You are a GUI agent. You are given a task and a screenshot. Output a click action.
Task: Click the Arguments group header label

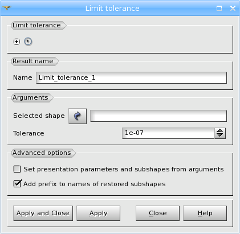point(30,97)
